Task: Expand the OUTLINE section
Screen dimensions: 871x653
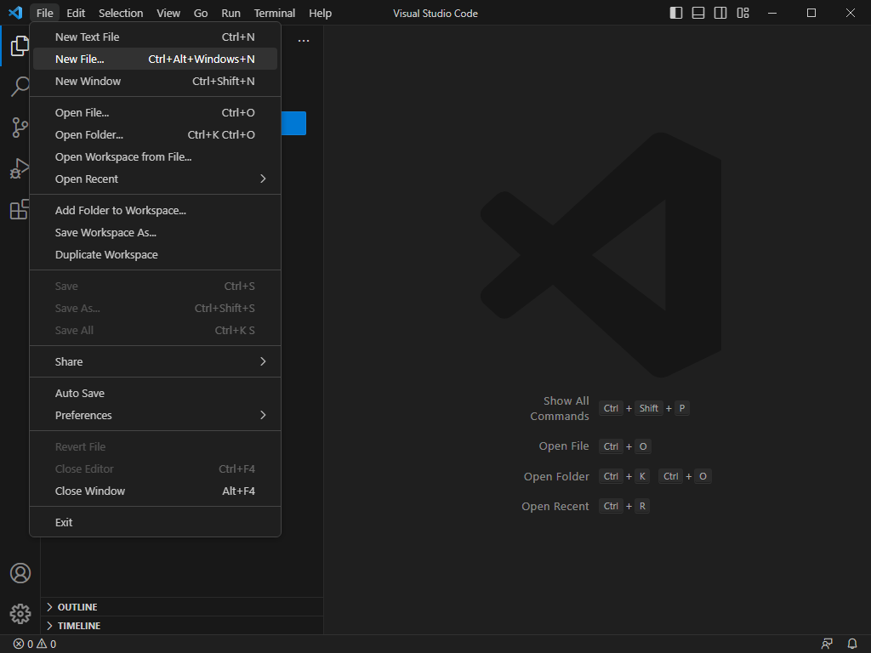Action: [182, 607]
